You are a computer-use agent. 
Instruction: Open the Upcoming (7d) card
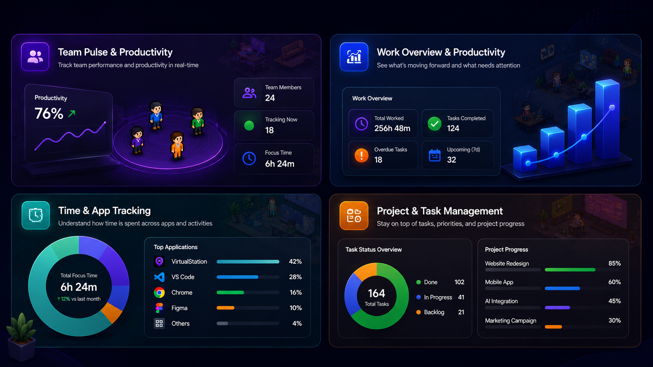tap(458, 155)
